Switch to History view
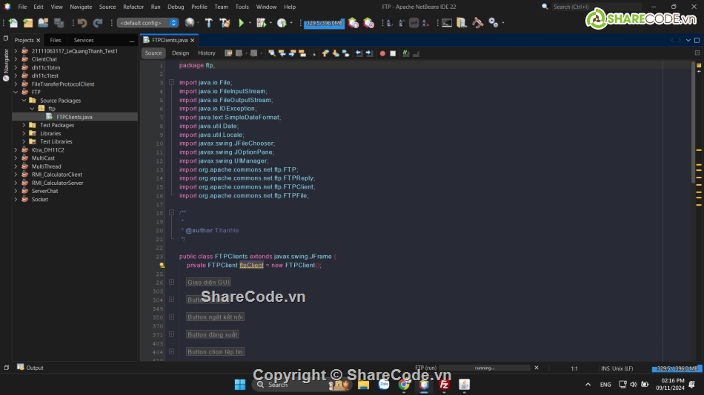Viewport: 704px width, 395px height. point(207,53)
